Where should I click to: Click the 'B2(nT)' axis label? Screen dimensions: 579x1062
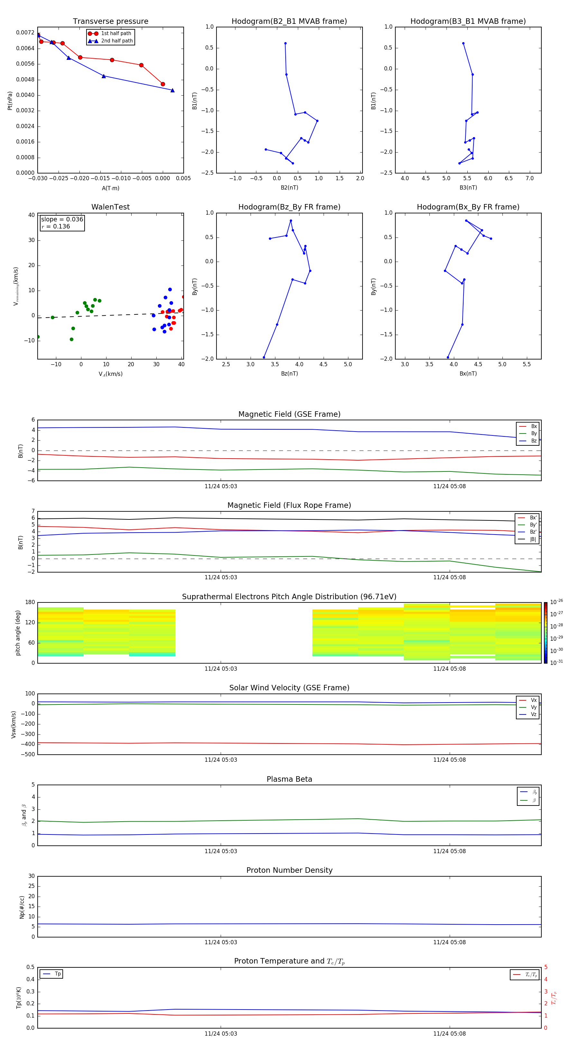point(289,188)
